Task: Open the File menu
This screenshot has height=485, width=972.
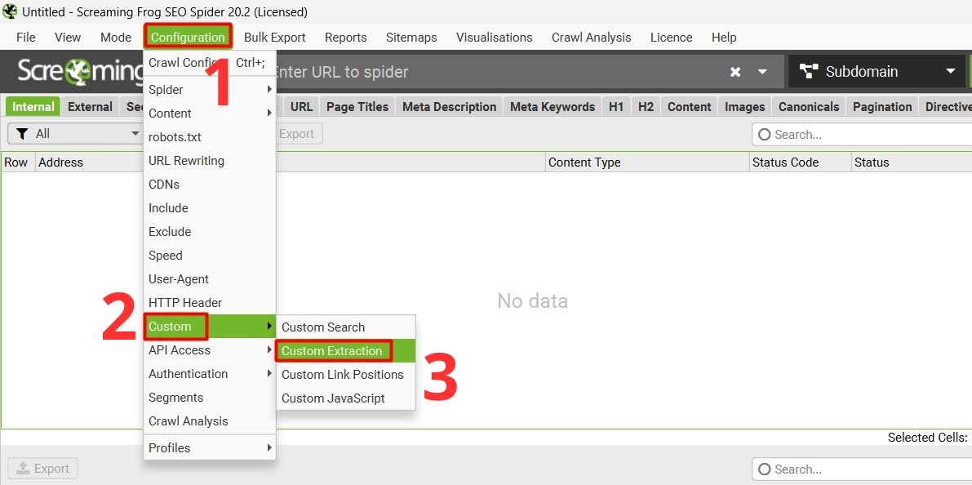Action: [26, 38]
